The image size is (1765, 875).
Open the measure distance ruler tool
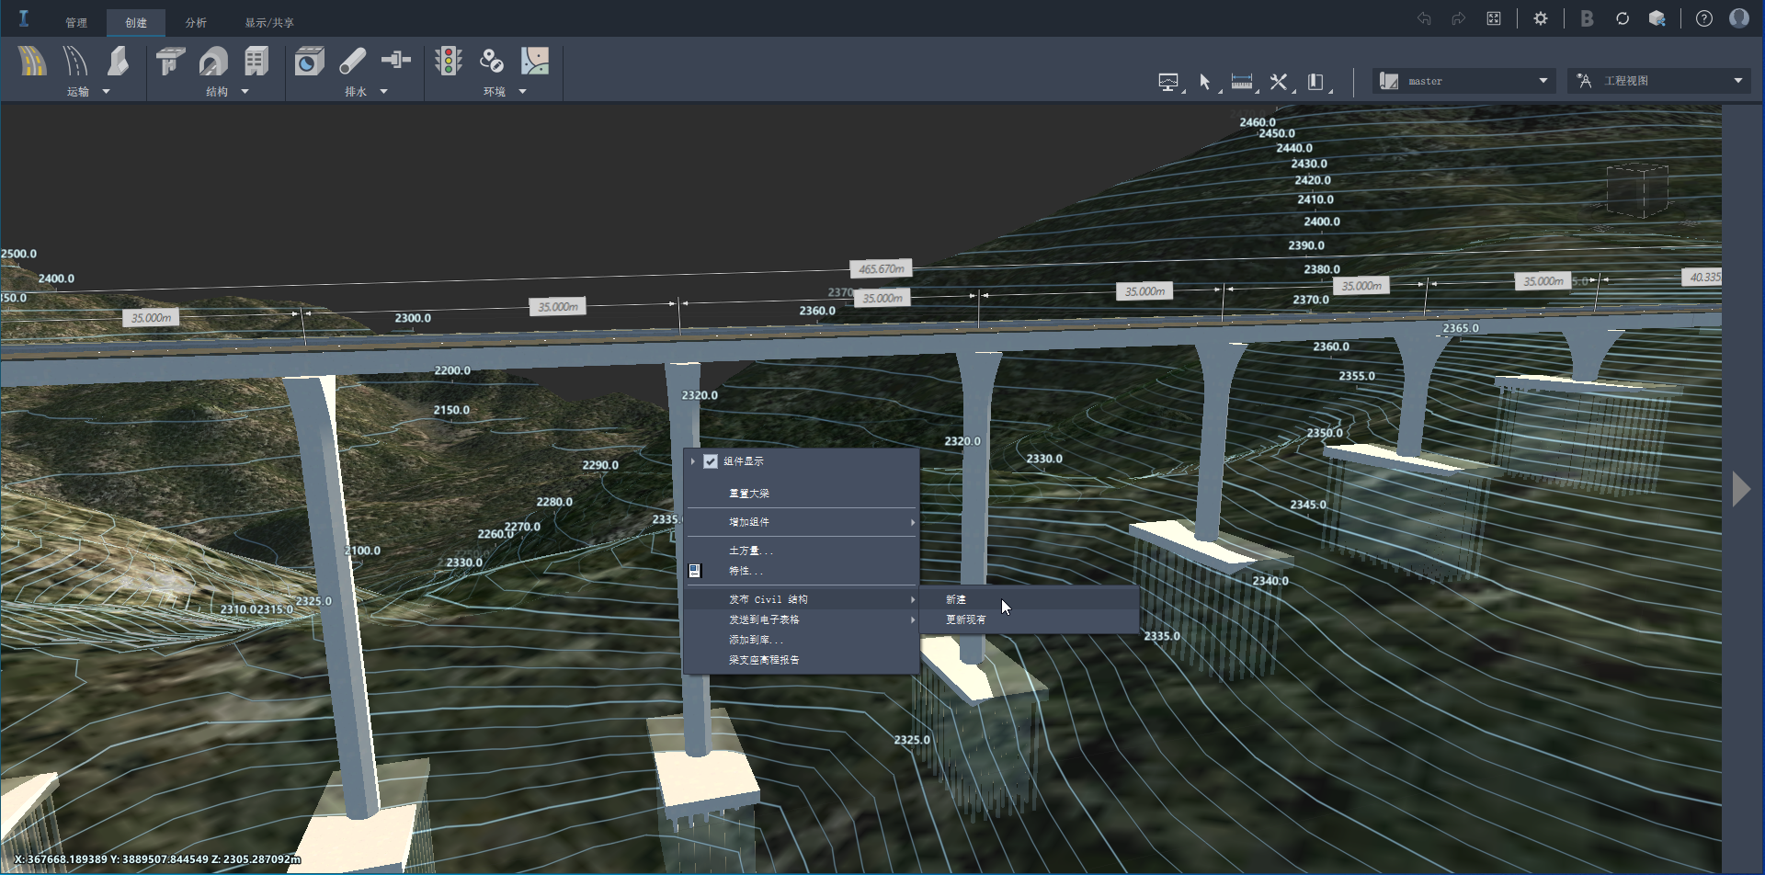pyautogui.click(x=1242, y=82)
